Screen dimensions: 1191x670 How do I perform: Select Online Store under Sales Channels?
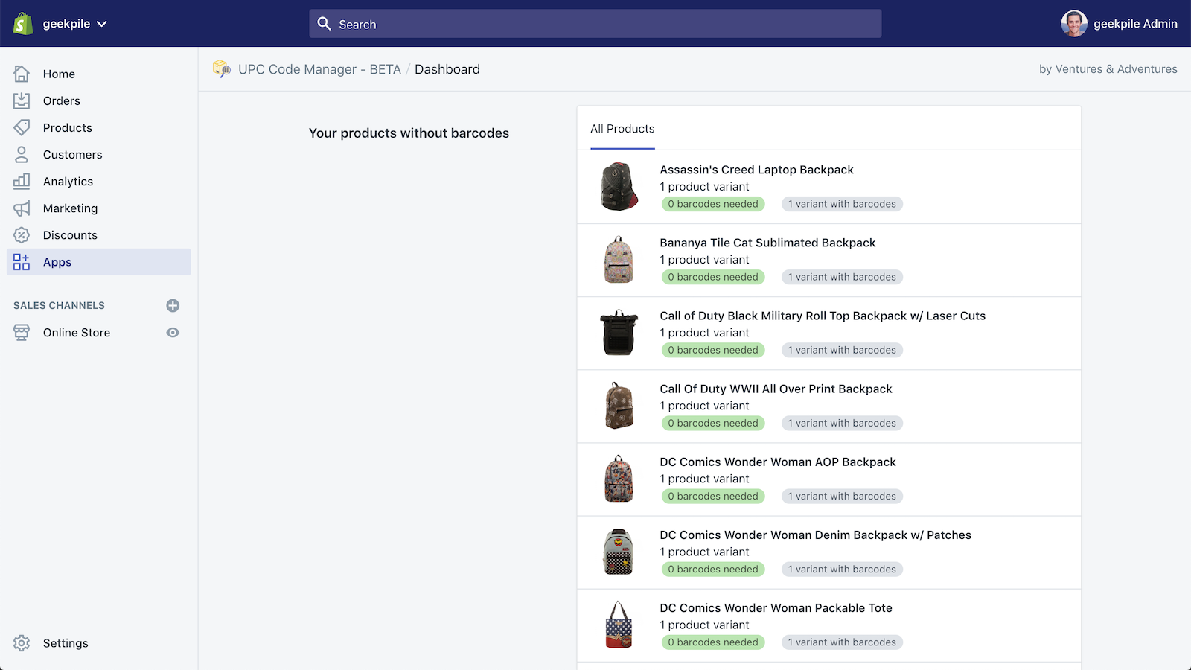pyautogui.click(x=76, y=333)
